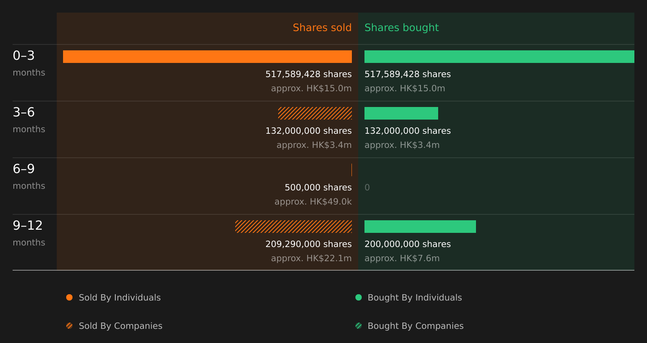Viewport: 647px width, 343px height.
Task: Click the sold 132,000,000 shares value
Action: [309, 131]
